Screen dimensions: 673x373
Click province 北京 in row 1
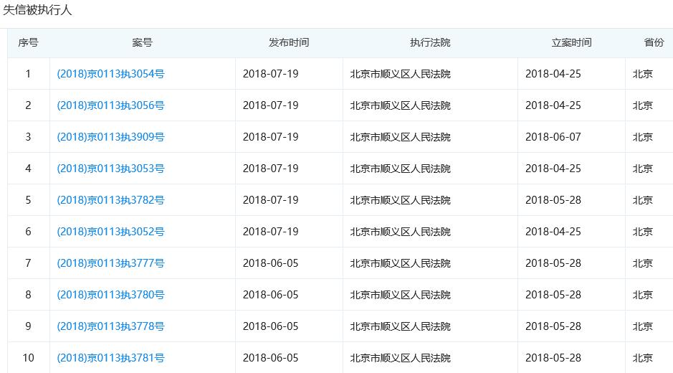coord(642,74)
